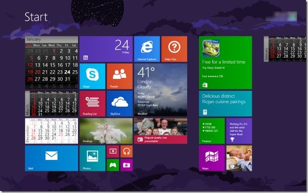Click the Toy Story app image in Store tile

211,48
